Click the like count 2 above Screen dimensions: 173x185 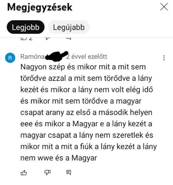[x=31, y=39]
